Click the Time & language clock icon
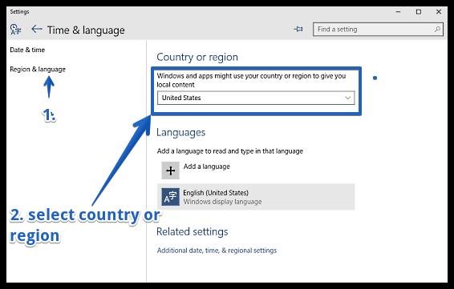 pyautogui.click(x=15, y=29)
